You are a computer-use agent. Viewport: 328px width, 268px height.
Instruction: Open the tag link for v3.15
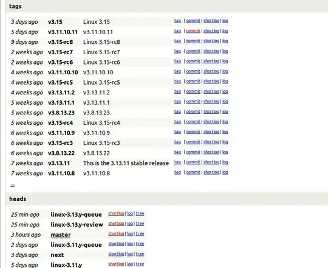click(177, 21)
